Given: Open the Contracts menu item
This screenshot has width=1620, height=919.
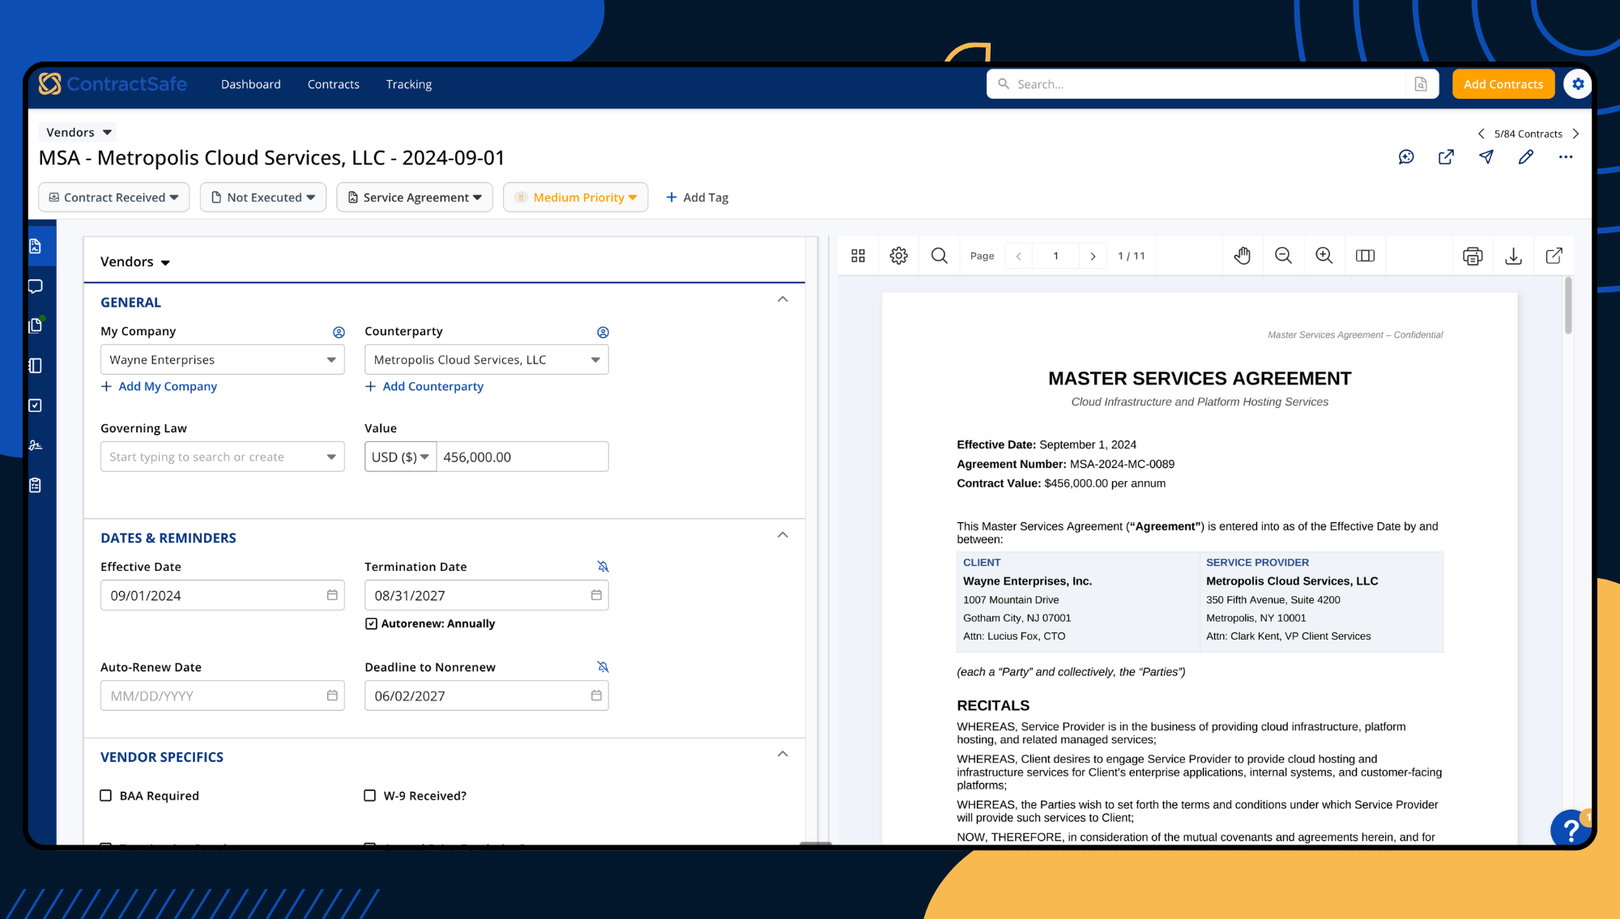Looking at the screenshot, I should pyautogui.click(x=333, y=84).
